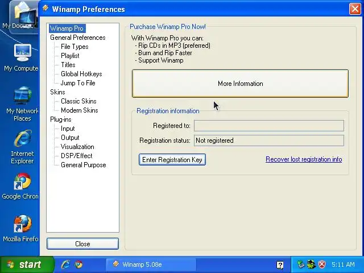Click the Winamp 5.08e taskbar button
The width and height of the screenshot is (364, 273).
point(151,264)
